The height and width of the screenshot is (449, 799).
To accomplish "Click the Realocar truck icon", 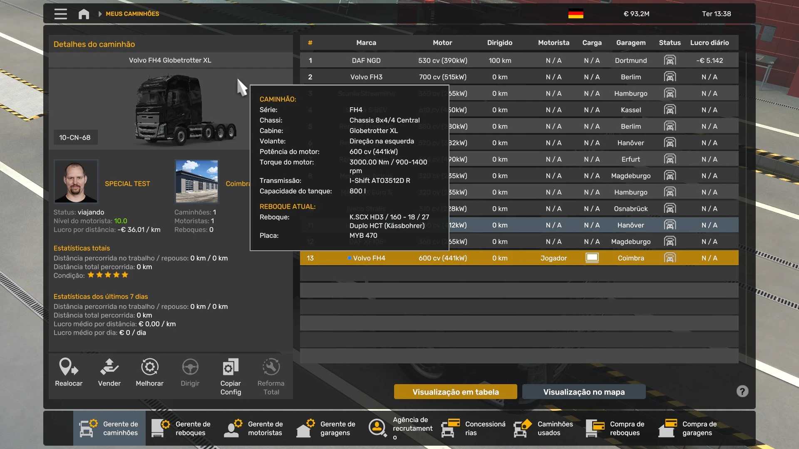I will pyautogui.click(x=69, y=368).
